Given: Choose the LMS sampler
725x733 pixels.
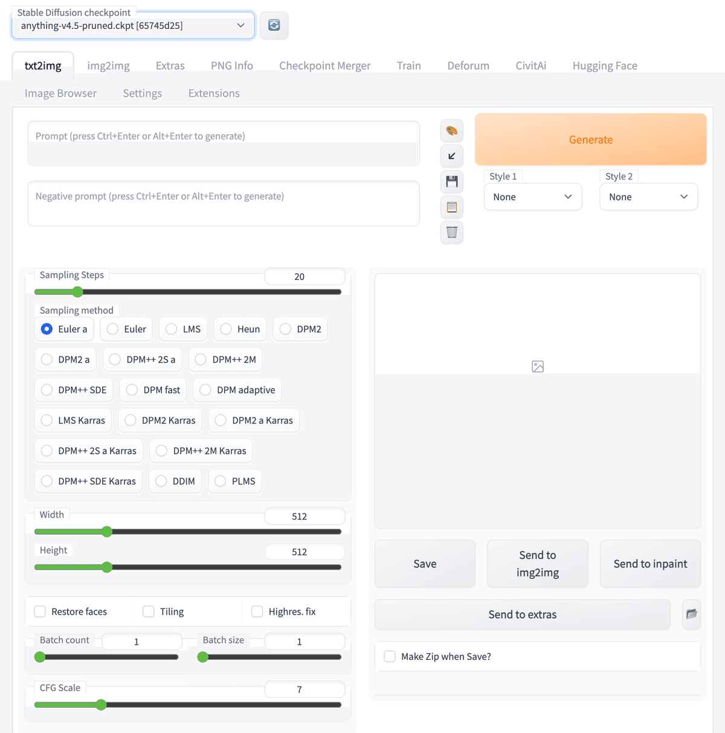Looking at the screenshot, I should pos(183,329).
